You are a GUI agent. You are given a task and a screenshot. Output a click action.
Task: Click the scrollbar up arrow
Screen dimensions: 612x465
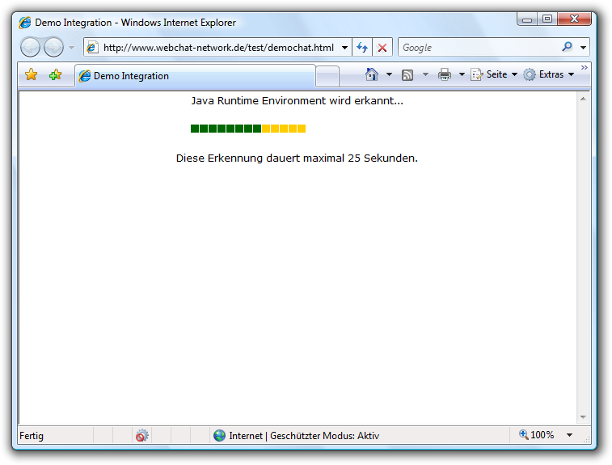(x=583, y=99)
